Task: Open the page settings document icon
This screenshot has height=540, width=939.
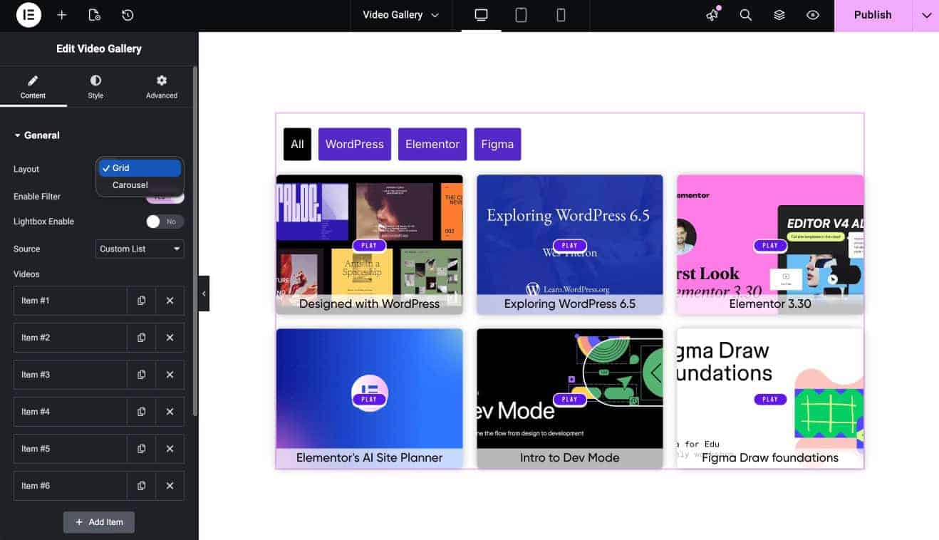Action: coord(94,15)
